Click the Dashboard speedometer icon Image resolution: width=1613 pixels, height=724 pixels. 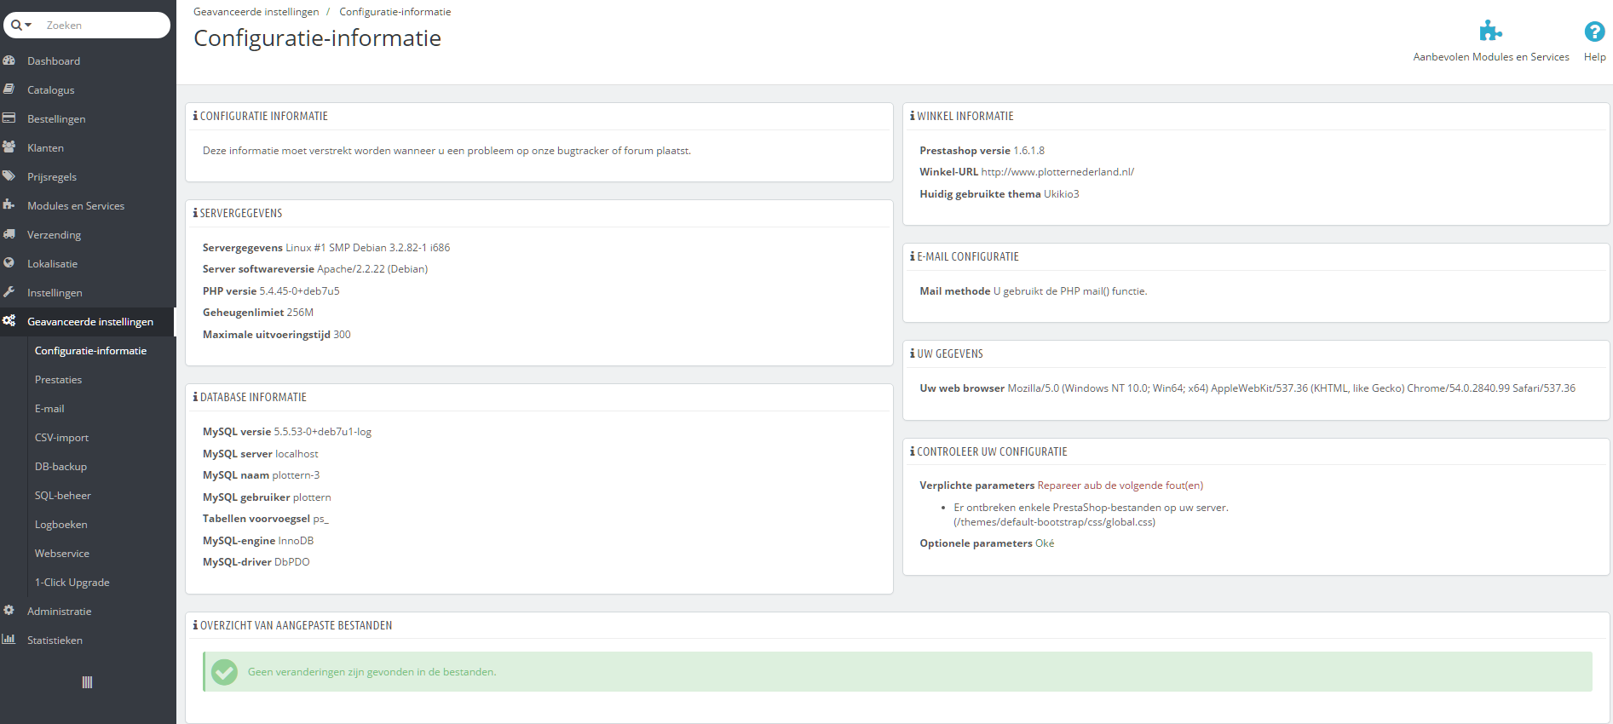click(x=9, y=60)
